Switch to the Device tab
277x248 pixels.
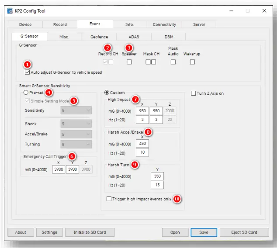click(x=25, y=24)
